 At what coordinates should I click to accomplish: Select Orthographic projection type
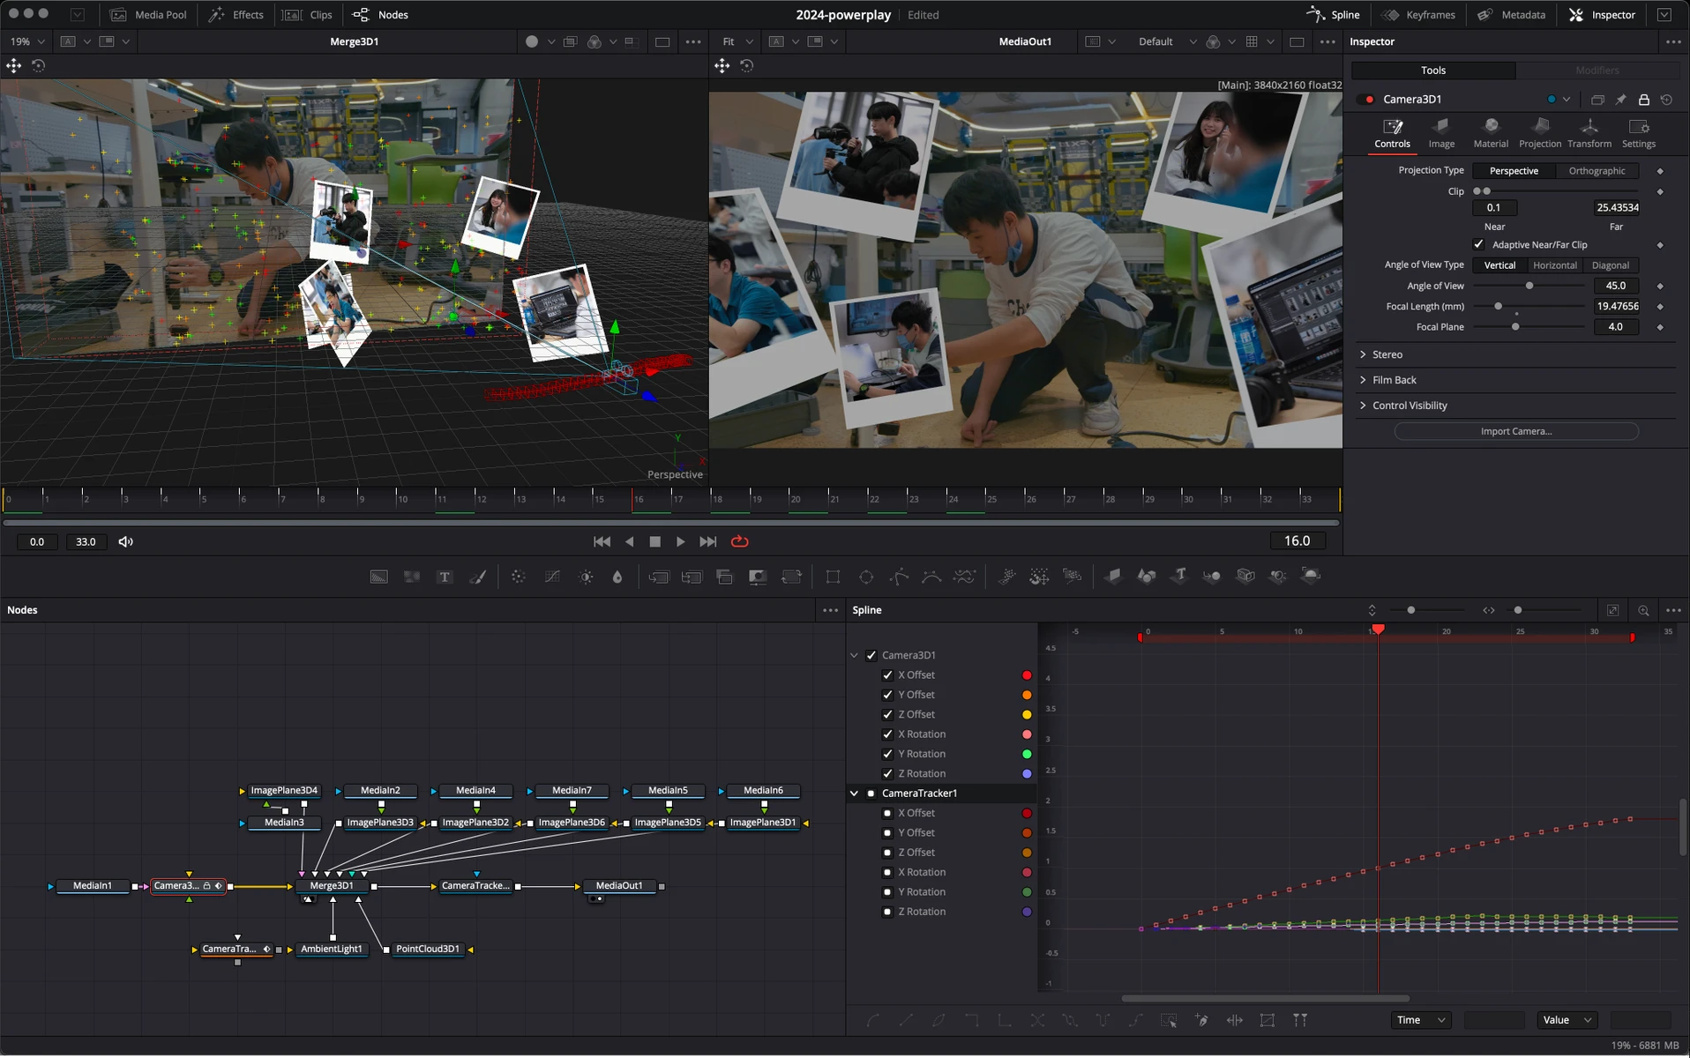(x=1596, y=171)
